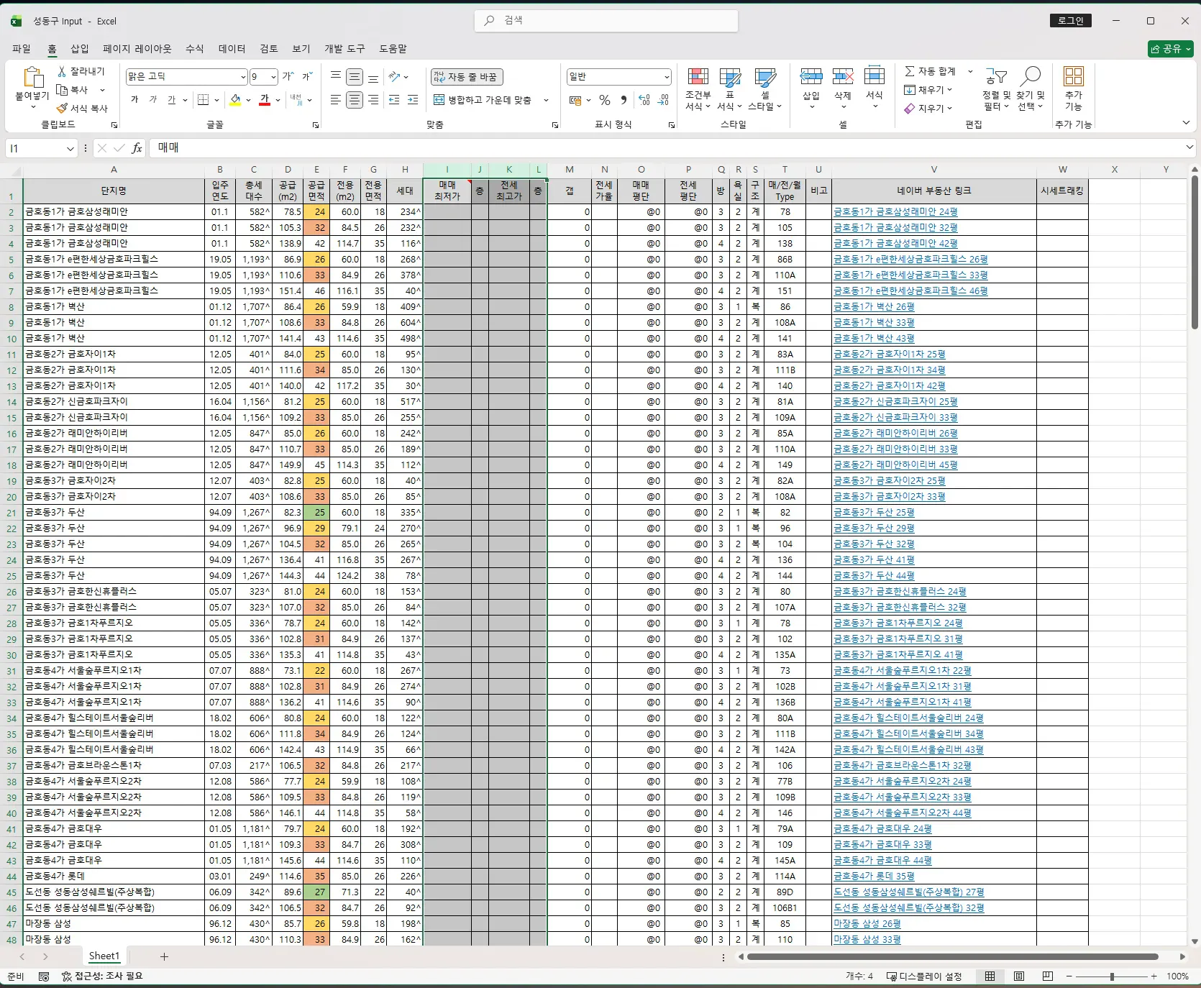This screenshot has height=988, width=1201.
Task: Toggle middle vertical alignment
Action: (355, 76)
